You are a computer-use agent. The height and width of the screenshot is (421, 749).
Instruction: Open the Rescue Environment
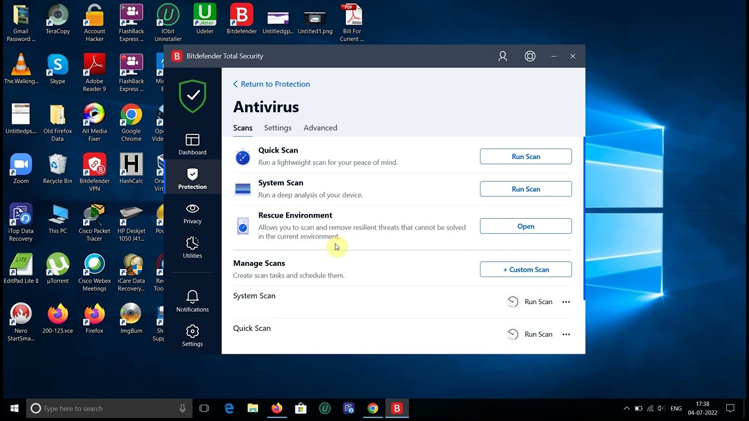526,226
